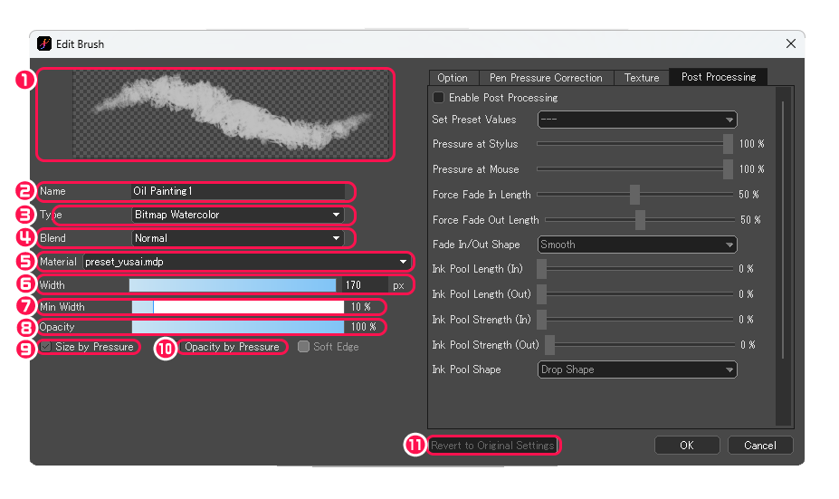Expand the Fade In/Out Shape dropdown

[x=637, y=245]
